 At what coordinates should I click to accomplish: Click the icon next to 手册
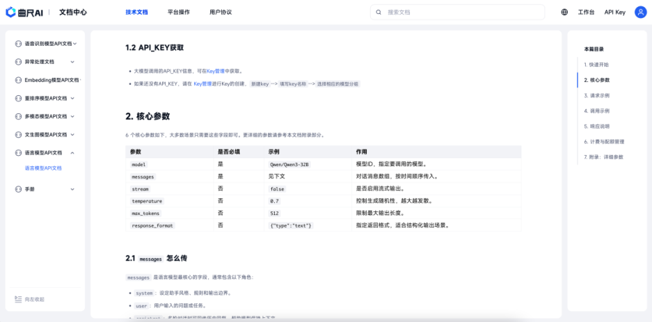19,188
